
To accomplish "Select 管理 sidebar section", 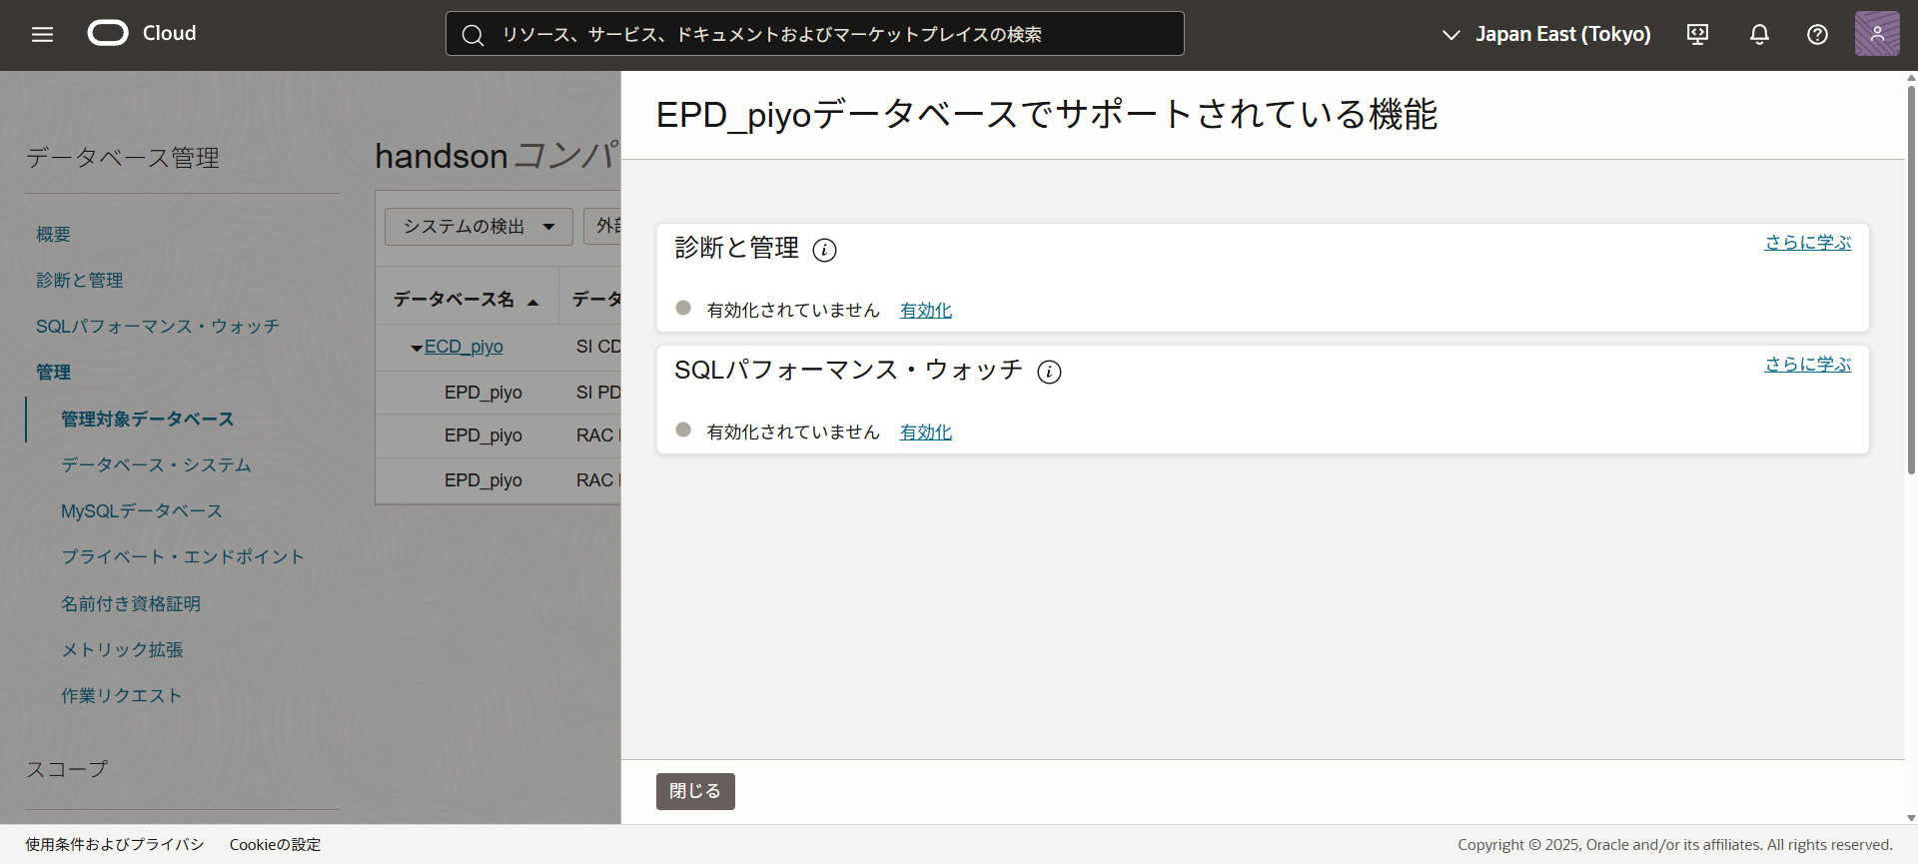I will click(x=54, y=372).
